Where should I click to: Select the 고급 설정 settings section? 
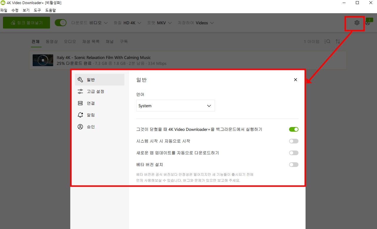[x=91, y=91]
